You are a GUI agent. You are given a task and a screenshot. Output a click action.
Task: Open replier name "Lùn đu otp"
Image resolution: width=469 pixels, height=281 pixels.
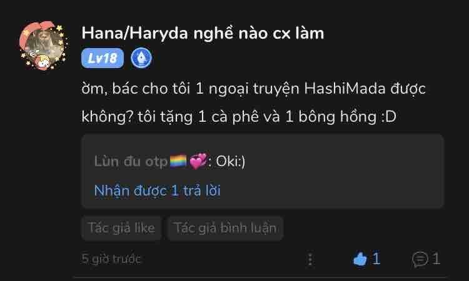click(131, 162)
